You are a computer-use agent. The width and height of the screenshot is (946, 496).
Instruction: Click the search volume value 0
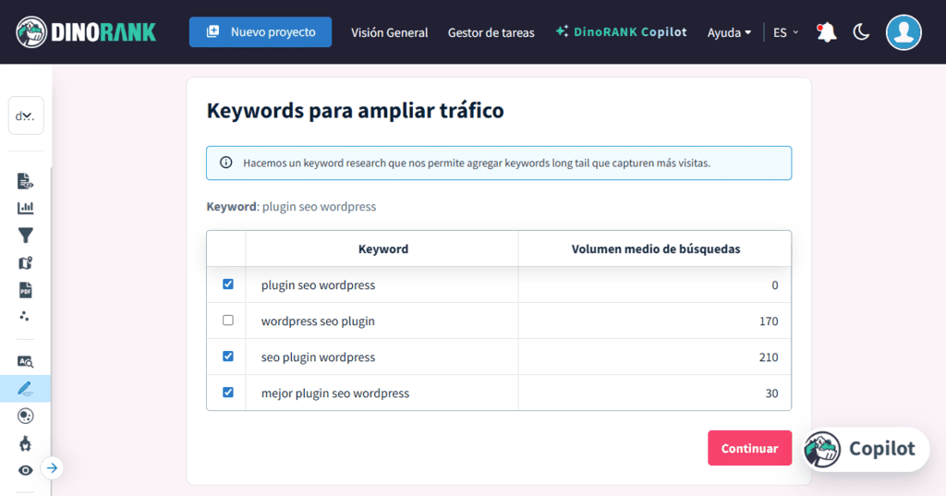pos(775,284)
